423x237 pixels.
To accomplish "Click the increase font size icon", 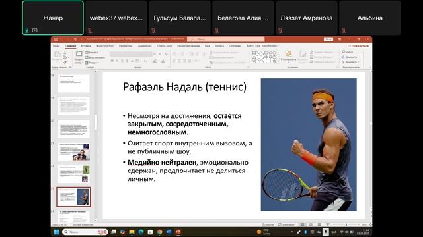I will 155,54.
